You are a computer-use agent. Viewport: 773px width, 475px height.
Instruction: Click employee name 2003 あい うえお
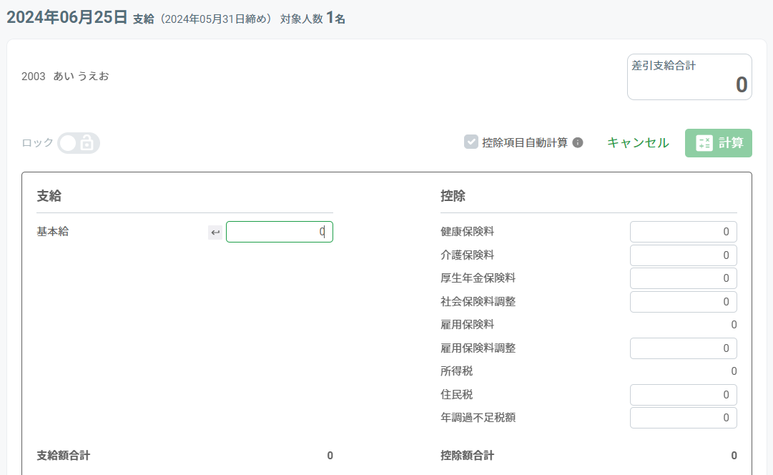[65, 76]
